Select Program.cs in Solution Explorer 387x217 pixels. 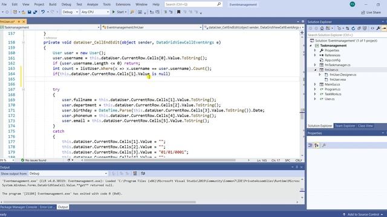332,89
